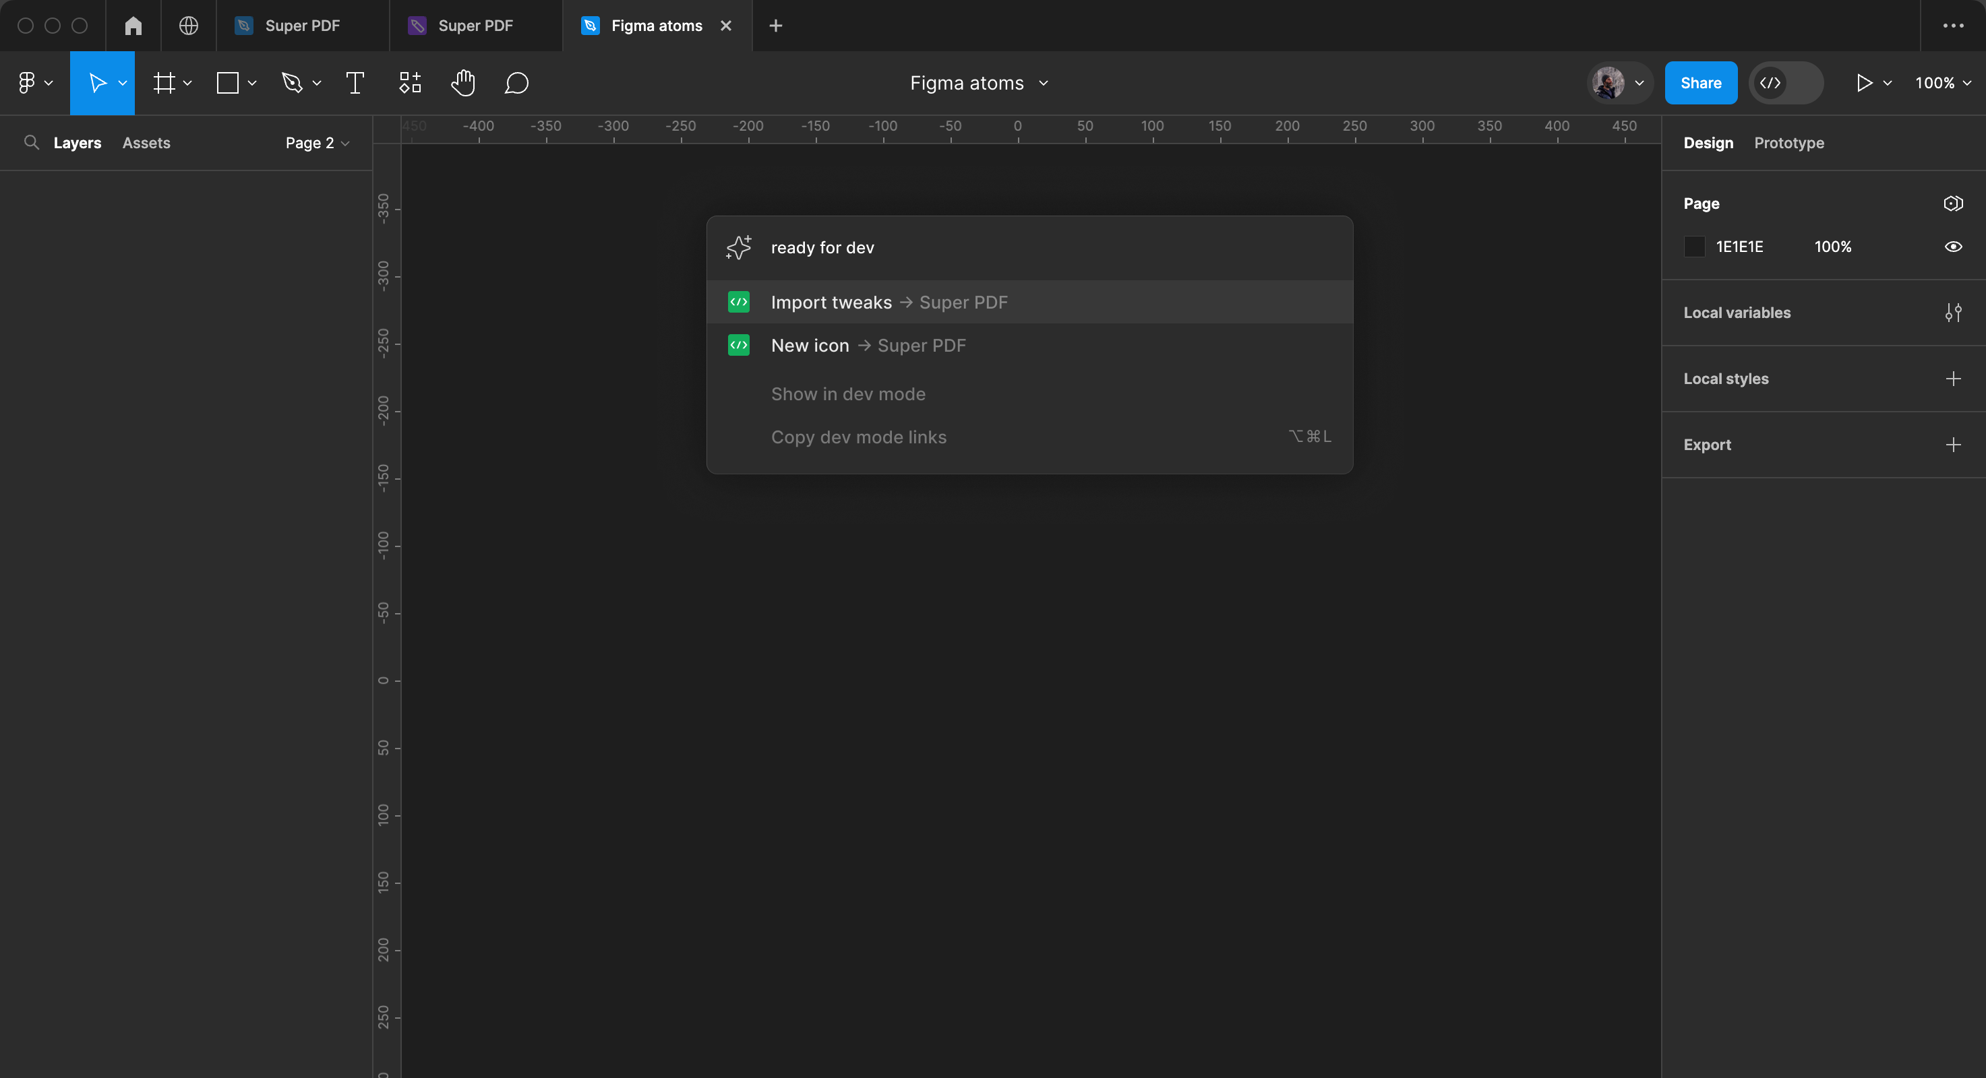Select the Hand tool
This screenshot has width=1986, height=1078.
coord(462,82)
